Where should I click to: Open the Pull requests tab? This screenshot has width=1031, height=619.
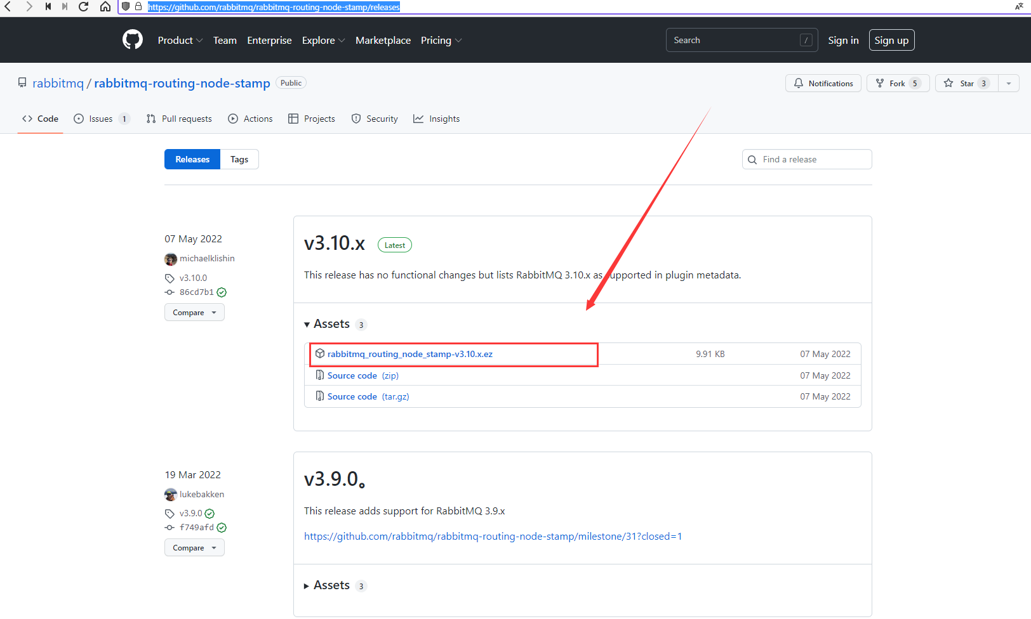pyautogui.click(x=179, y=119)
